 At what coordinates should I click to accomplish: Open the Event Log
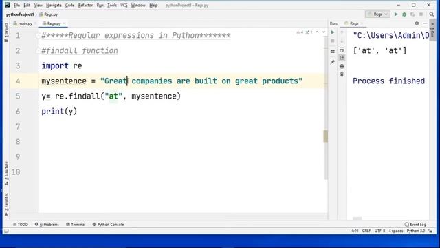pos(415,225)
